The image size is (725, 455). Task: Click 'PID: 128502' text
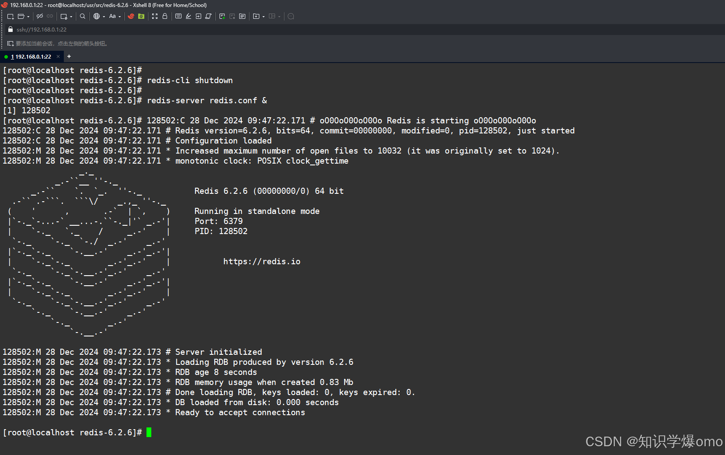[x=221, y=231]
